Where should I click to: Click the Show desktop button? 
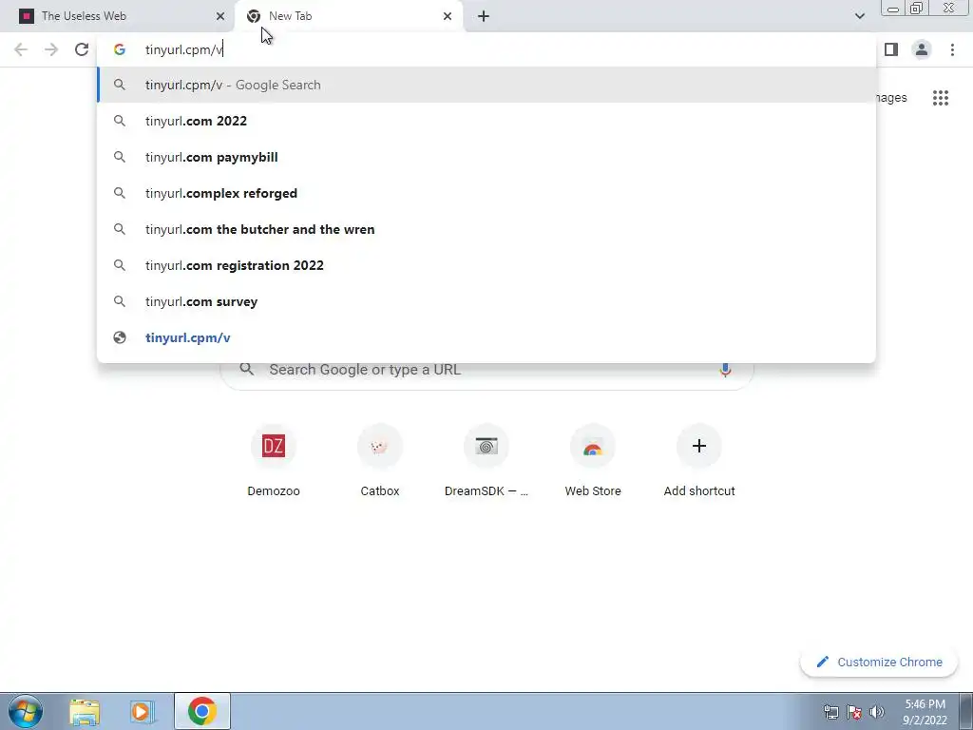[966, 711]
